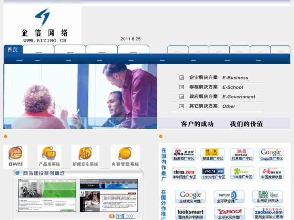Click the TOM推广专区 badge
294x220 pixels.
(x=242, y=173)
